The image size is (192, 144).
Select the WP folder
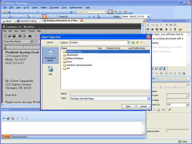click(66, 68)
